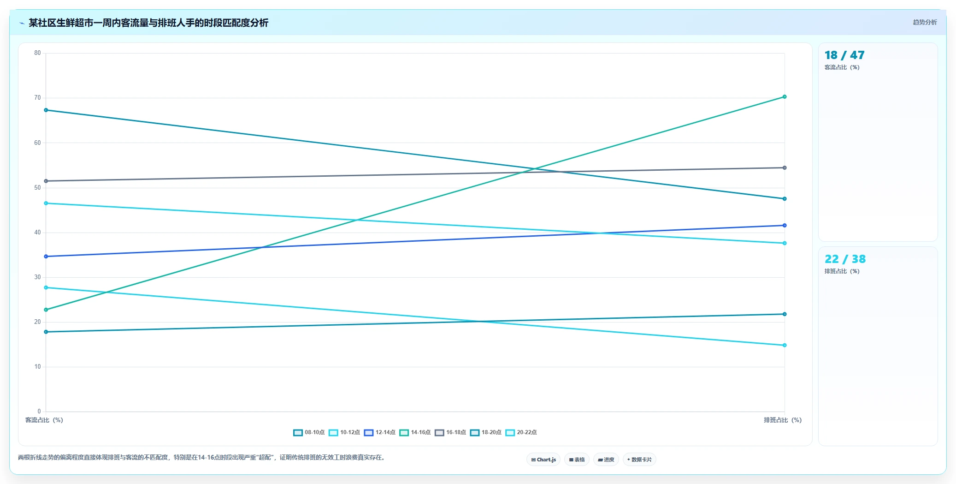Toggle the 20-22点 legend entry

coord(521,432)
